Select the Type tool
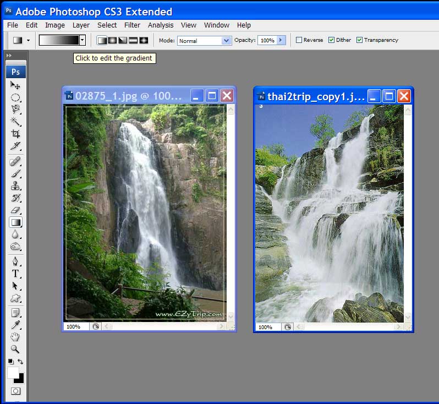Image resolution: width=439 pixels, height=404 pixels. pos(15,274)
